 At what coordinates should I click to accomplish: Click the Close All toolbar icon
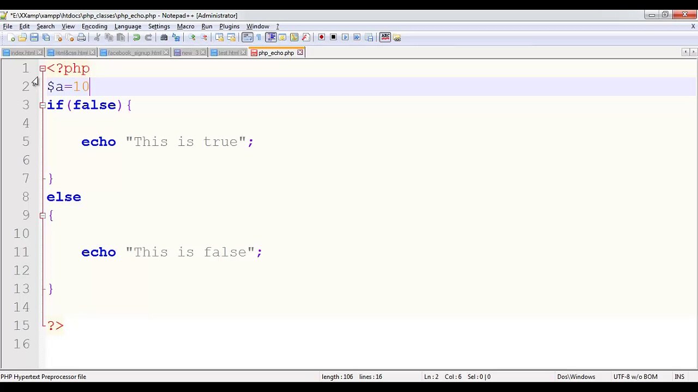pyautogui.click(x=70, y=38)
